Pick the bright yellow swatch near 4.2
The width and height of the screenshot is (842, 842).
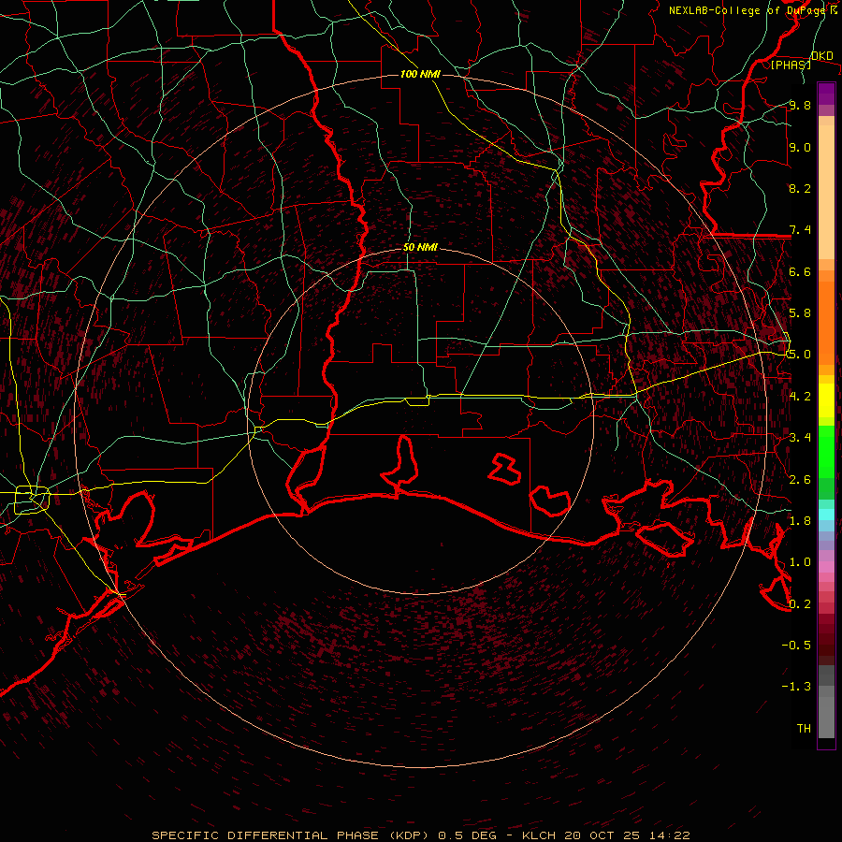pyautogui.click(x=826, y=400)
